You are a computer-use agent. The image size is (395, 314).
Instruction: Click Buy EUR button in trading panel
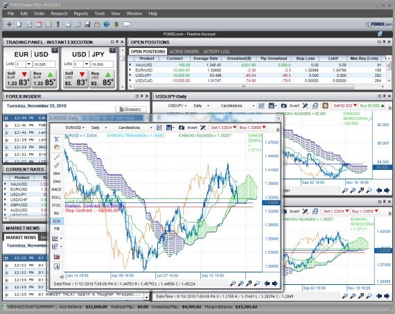tap(44, 78)
